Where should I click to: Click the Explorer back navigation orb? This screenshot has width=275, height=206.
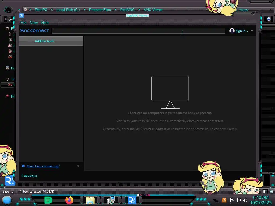click(8, 10)
